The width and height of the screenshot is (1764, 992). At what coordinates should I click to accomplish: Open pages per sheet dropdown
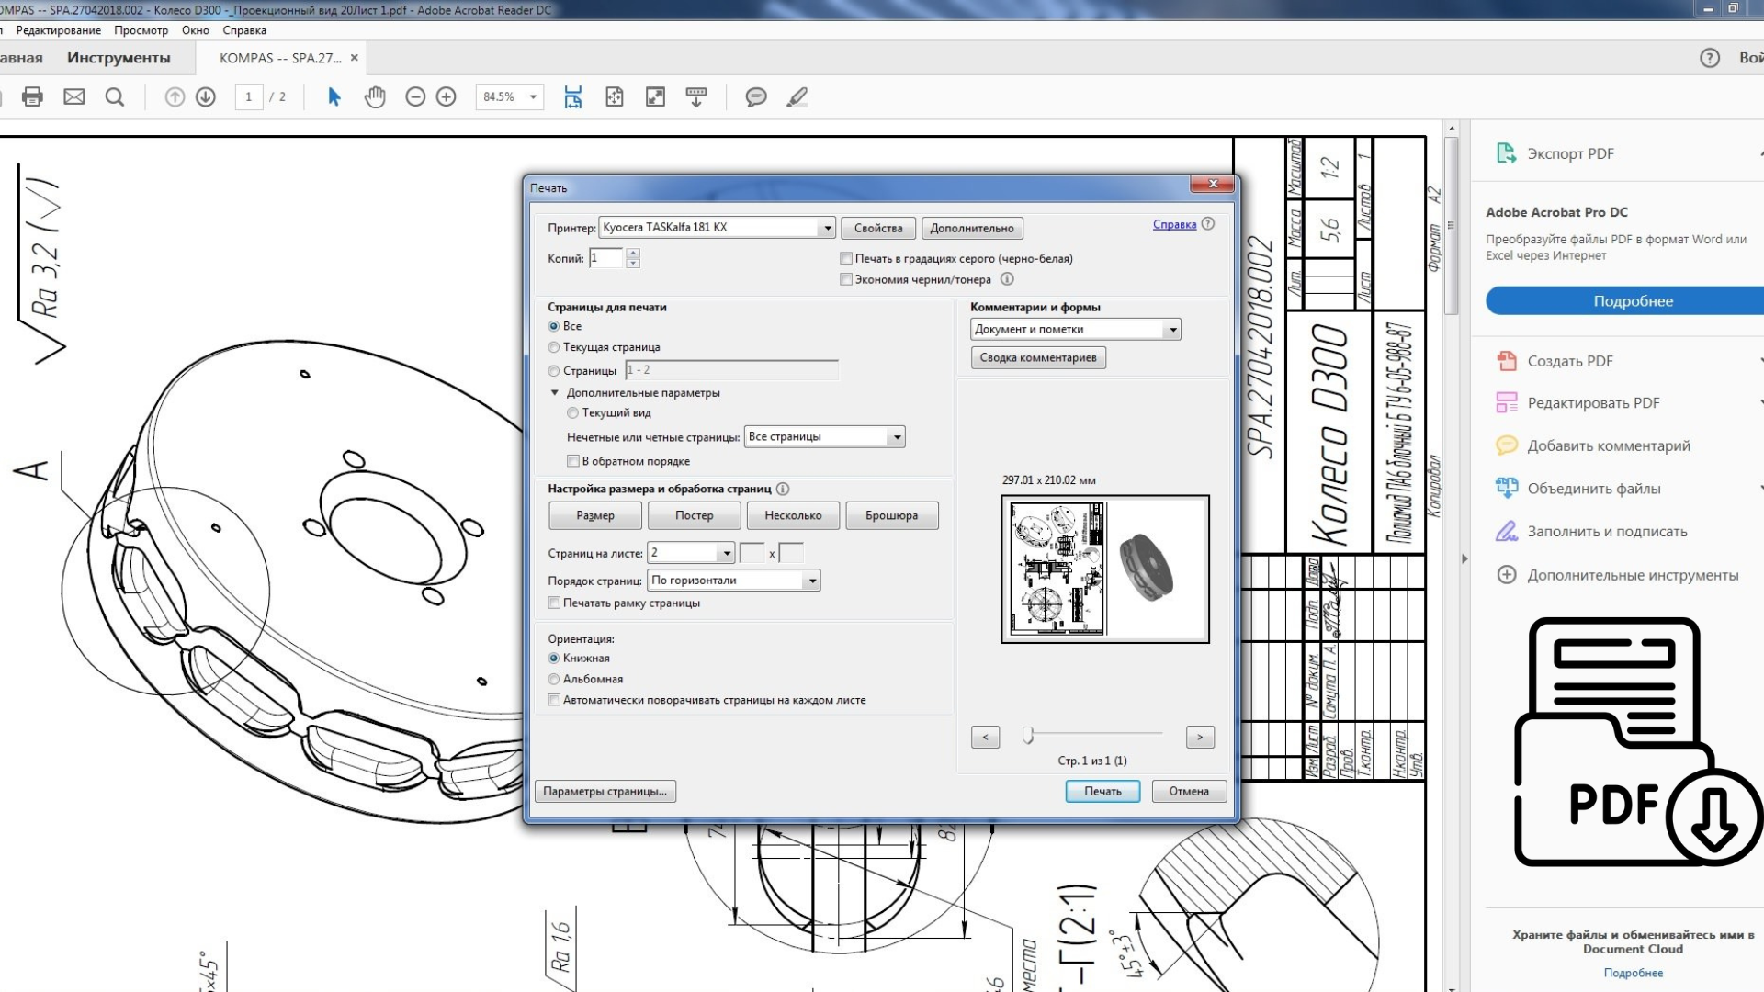[727, 553]
